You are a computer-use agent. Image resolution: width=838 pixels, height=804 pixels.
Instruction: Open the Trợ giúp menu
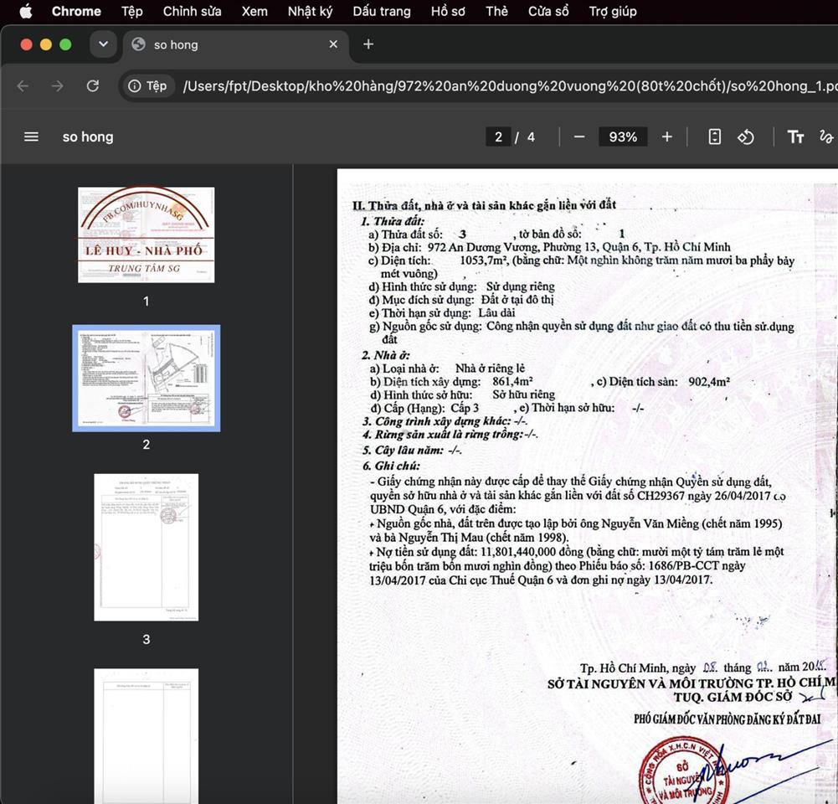(613, 11)
